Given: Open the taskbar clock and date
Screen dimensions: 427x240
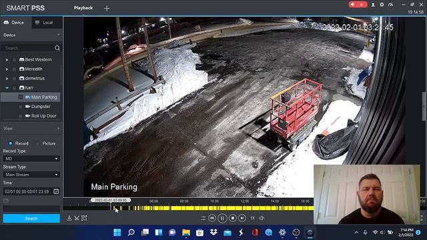Looking at the screenshot, I should 406,233.
